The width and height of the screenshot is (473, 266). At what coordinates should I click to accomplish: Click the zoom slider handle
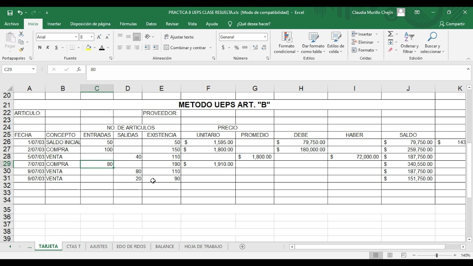436,255
